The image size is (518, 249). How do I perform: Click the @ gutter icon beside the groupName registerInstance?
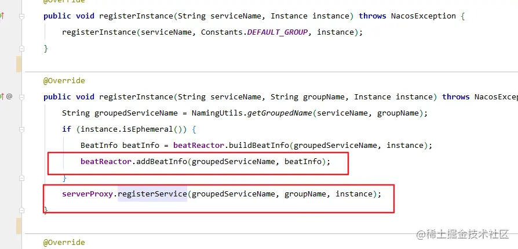(9, 96)
